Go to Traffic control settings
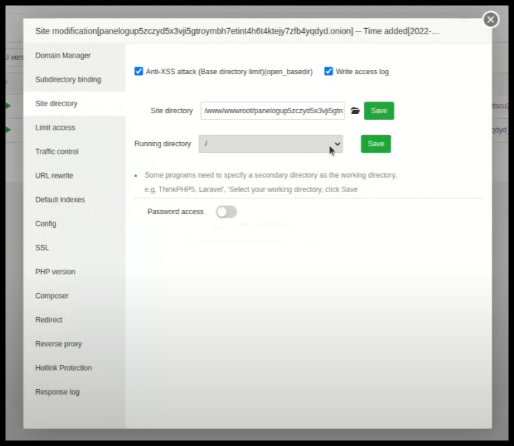This screenshot has width=514, height=446. tap(57, 152)
